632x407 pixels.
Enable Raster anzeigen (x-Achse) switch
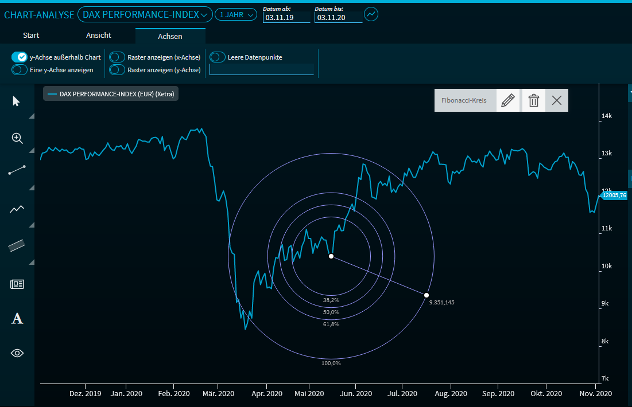(117, 57)
